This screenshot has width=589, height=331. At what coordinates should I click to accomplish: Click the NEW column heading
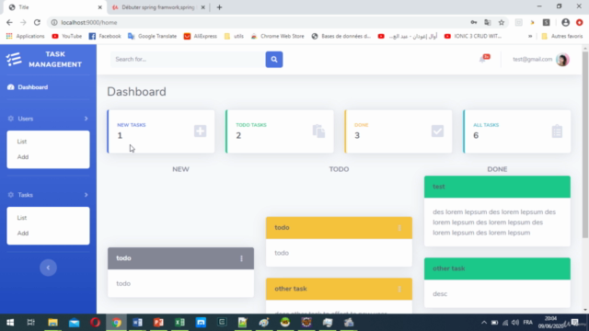tap(180, 169)
